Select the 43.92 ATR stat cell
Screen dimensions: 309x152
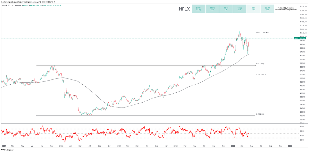click(x=239, y=8)
